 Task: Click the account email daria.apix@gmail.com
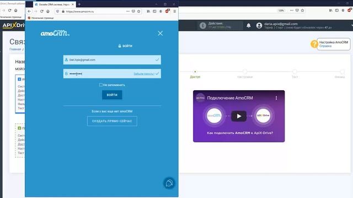pyautogui.click(x=281, y=24)
